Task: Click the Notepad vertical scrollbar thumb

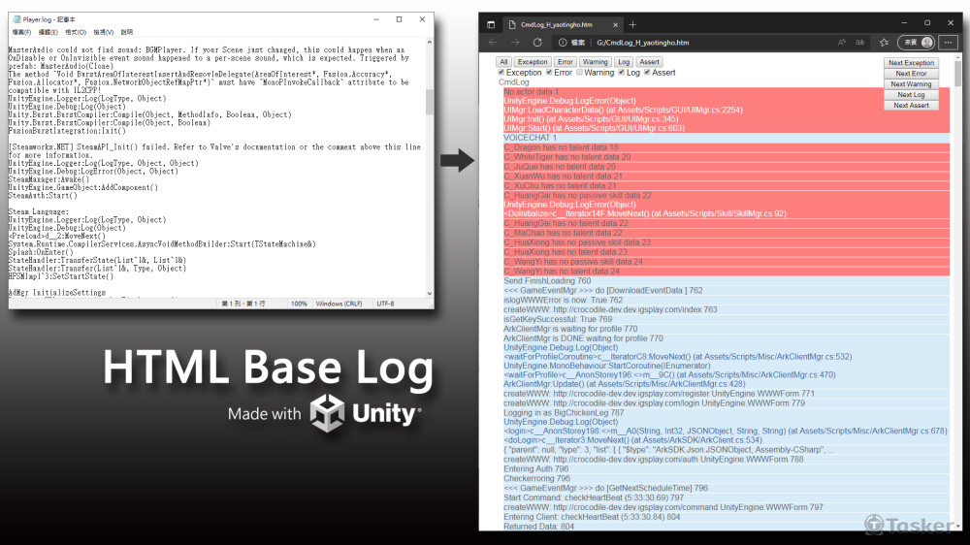Action: pos(430,102)
